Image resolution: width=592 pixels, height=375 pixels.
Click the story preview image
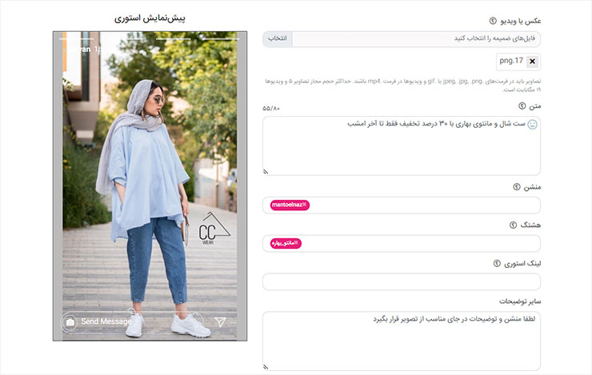click(150, 186)
